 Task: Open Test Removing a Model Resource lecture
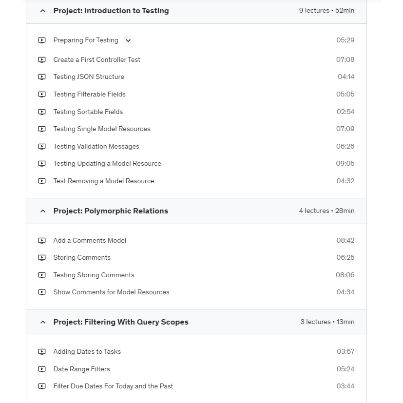(x=103, y=181)
